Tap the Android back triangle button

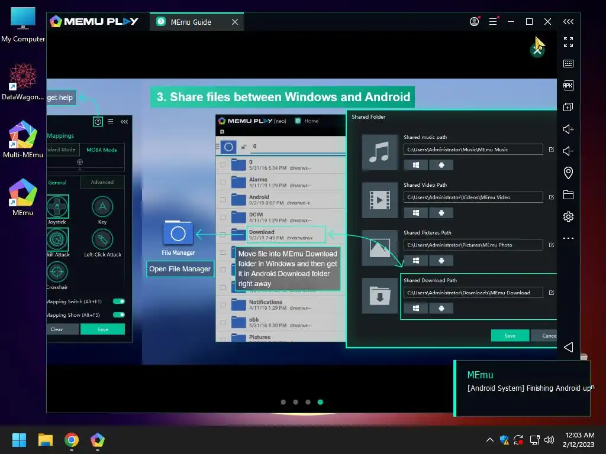click(x=568, y=347)
